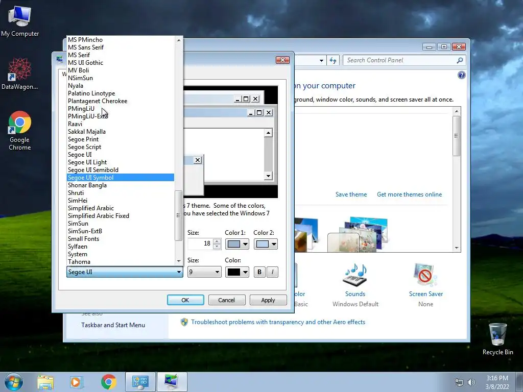Open the font Color black dropdown
Screen dimensions: 523x392
(x=237, y=272)
